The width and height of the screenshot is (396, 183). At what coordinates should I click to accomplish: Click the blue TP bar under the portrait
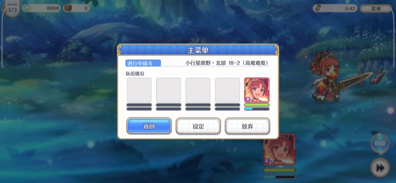point(257,109)
